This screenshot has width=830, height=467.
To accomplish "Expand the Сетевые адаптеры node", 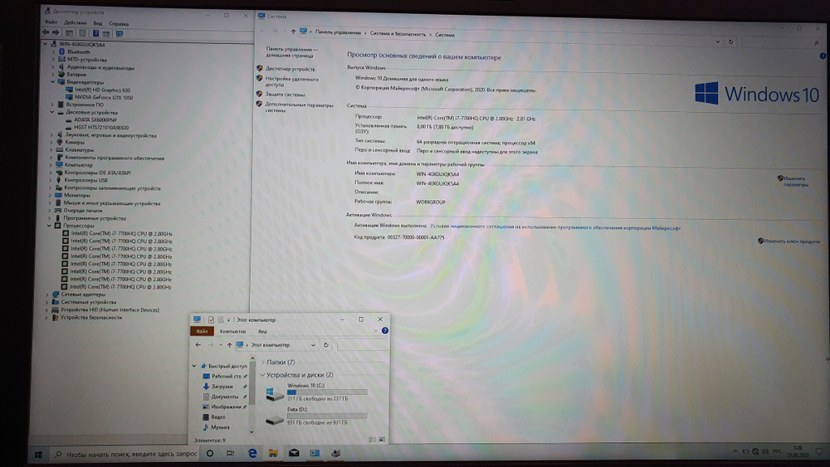I will [x=47, y=294].
